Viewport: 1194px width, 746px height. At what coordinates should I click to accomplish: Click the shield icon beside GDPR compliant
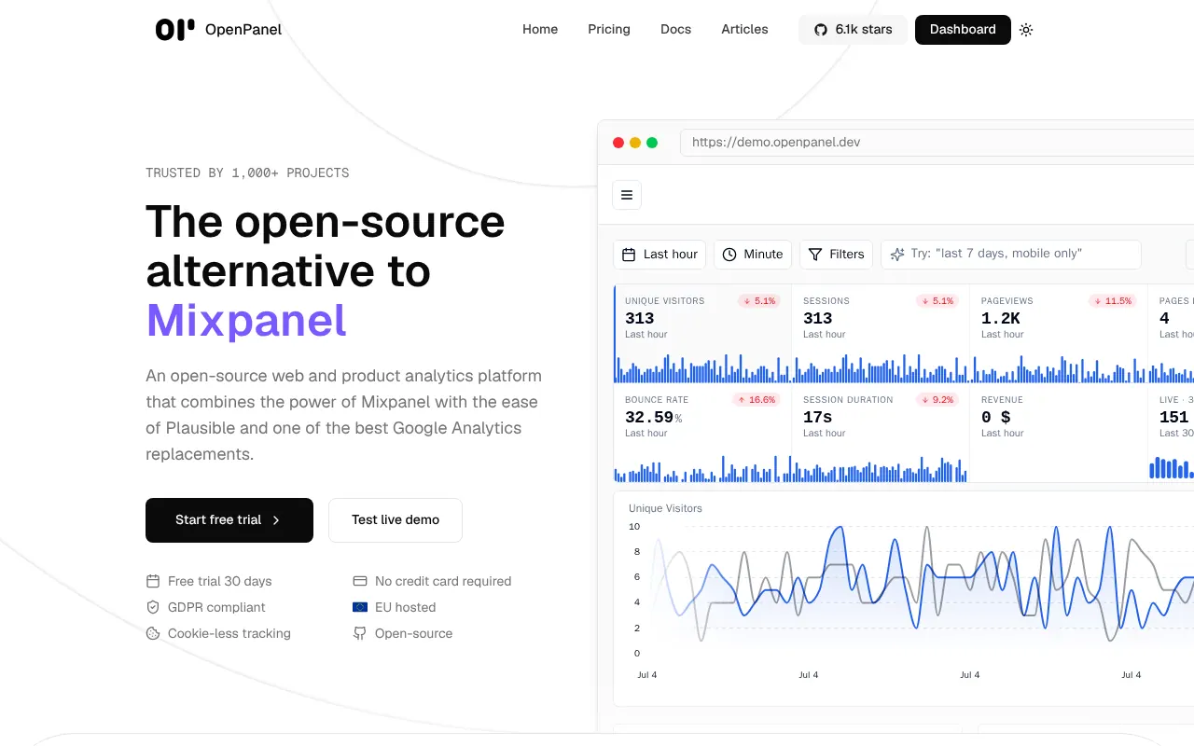153,607
